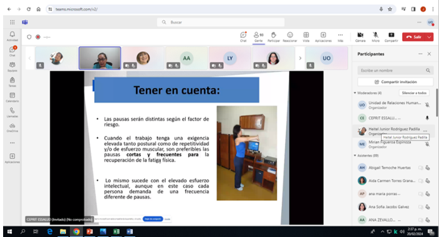Viewport: 439px width, 237px height.
Task: Close the Participantes panel
Action: point(429,54)
